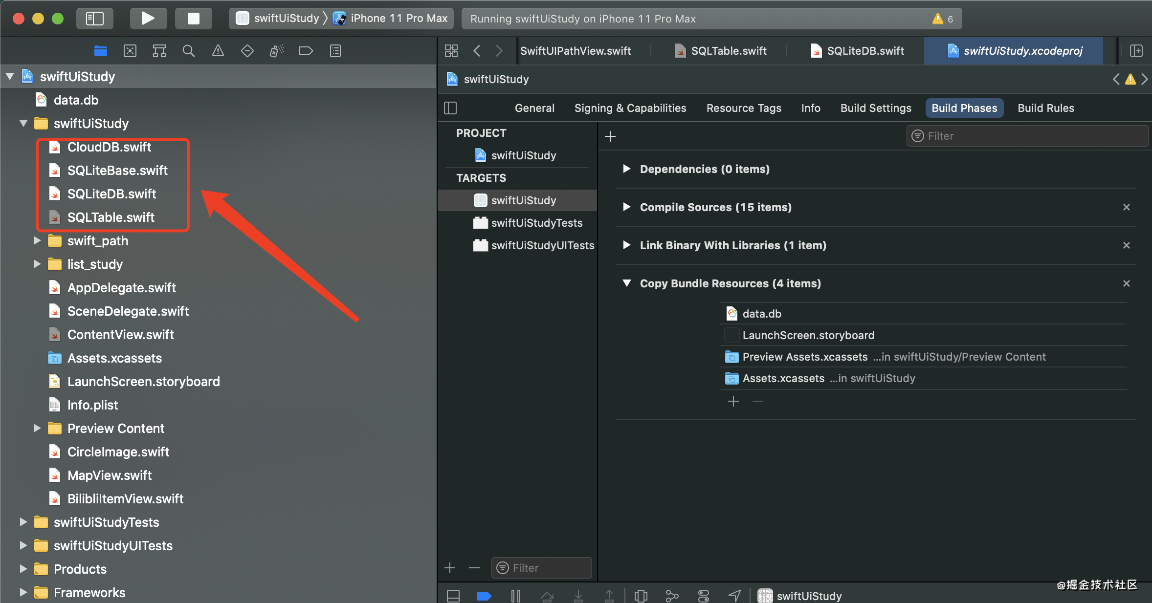Switch to SwiftUIPathView.swift tab
The height and width of the screenshot is (603, 1152).
tap(576, 51)
